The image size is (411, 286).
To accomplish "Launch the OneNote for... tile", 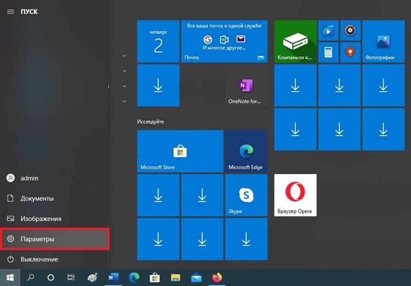I will (246, 85).
